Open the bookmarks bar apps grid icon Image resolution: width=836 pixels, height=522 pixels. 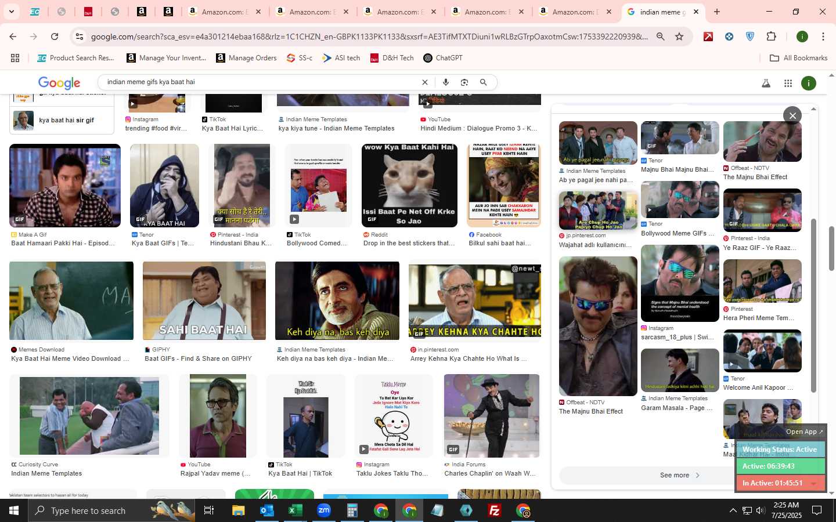click(15, 58)
